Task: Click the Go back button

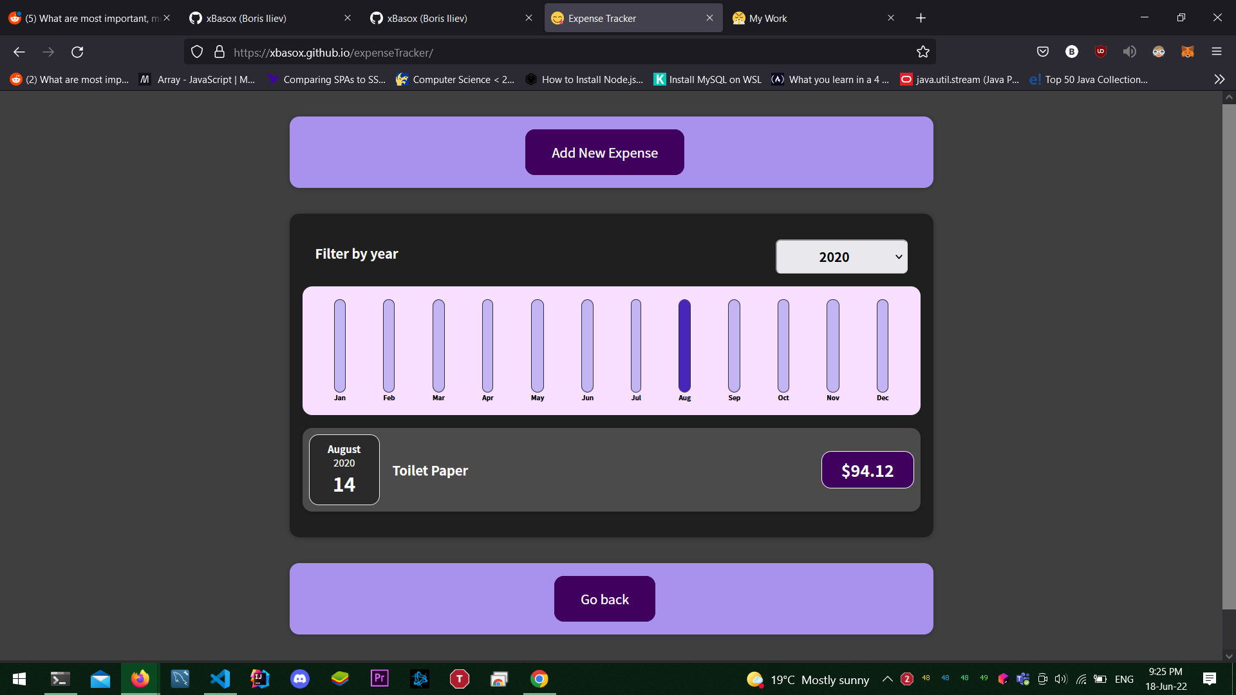Action: [x=604, y=599]
